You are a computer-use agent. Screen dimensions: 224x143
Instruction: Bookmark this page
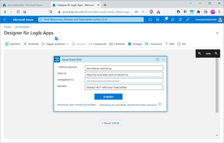tap(51, 12)
